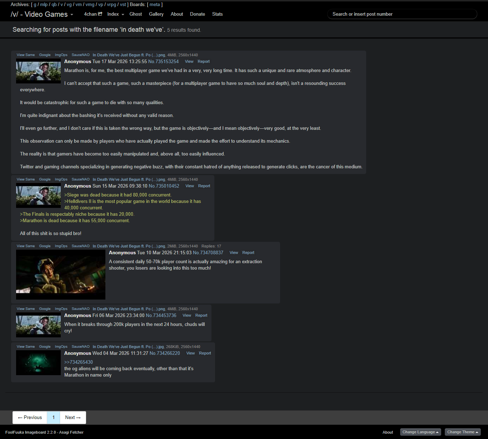Click Google search link for post No.735153254
488x439 pixels.
(45, 55)
